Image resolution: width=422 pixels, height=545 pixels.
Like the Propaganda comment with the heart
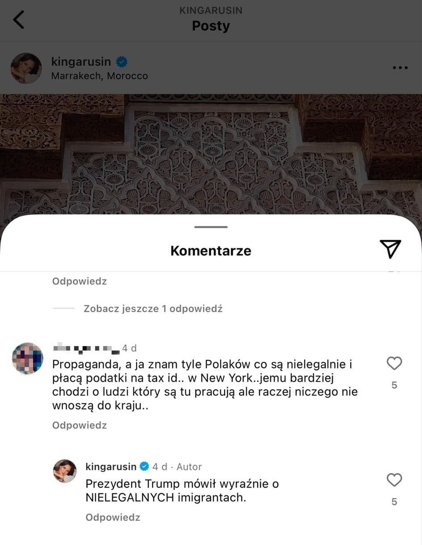(x=394, y=363)
